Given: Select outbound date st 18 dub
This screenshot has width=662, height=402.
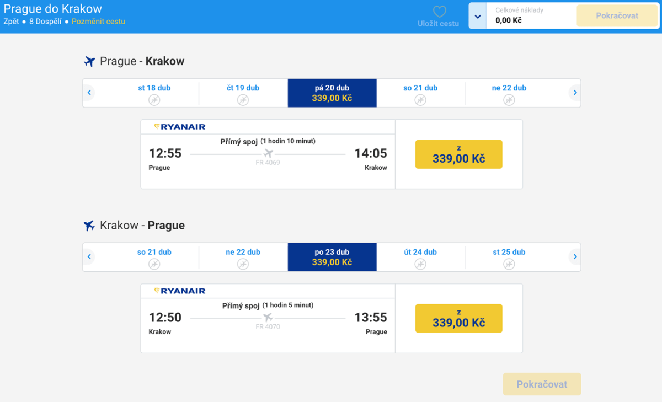Looking at the screenshot, I should [154, 93].
